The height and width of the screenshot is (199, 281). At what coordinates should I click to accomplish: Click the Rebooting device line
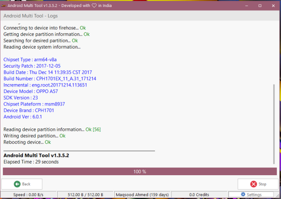[x=27, y=142]
